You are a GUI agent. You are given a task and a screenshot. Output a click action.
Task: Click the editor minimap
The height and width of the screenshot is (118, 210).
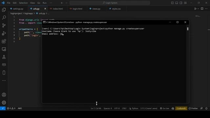(198, 16)
